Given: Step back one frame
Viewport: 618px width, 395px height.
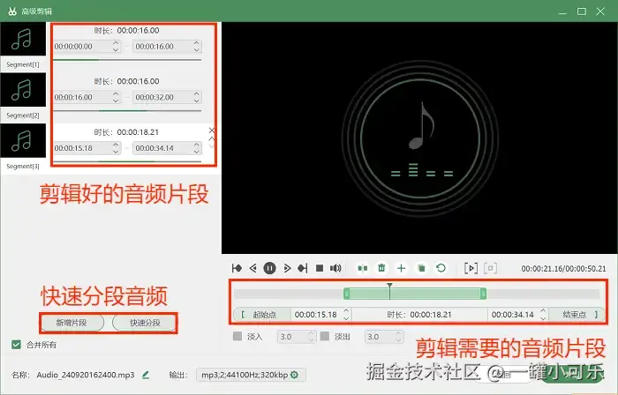Looking at the screenshot, I should click(253, 268).
